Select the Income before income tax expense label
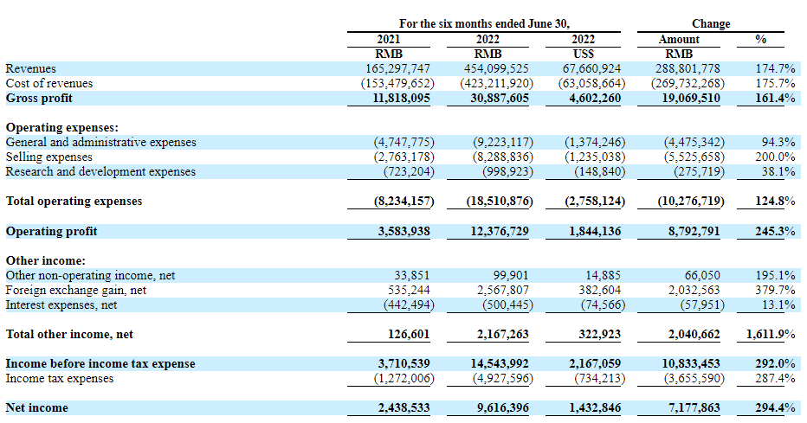Screen dimensions: 807x423 tap(100, 363)
